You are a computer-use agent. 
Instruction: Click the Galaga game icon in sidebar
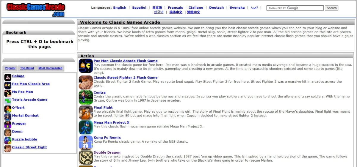(8, 77)
